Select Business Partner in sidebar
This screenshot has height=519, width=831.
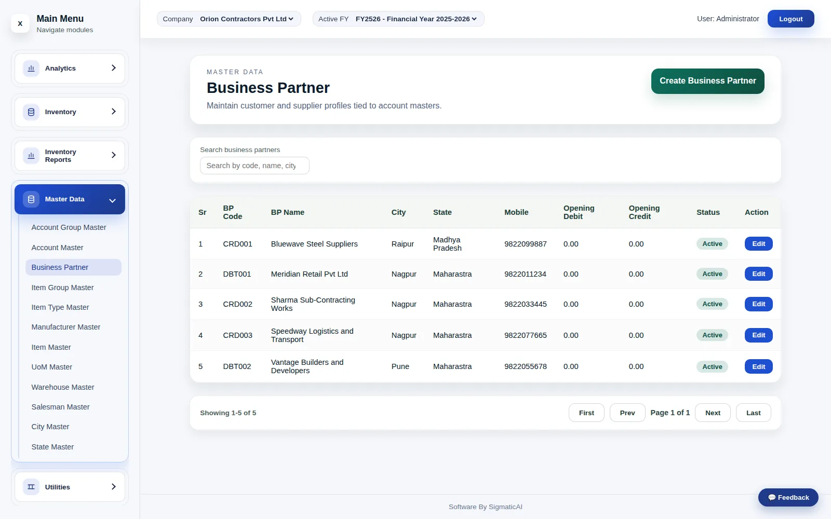pos(73,267)
